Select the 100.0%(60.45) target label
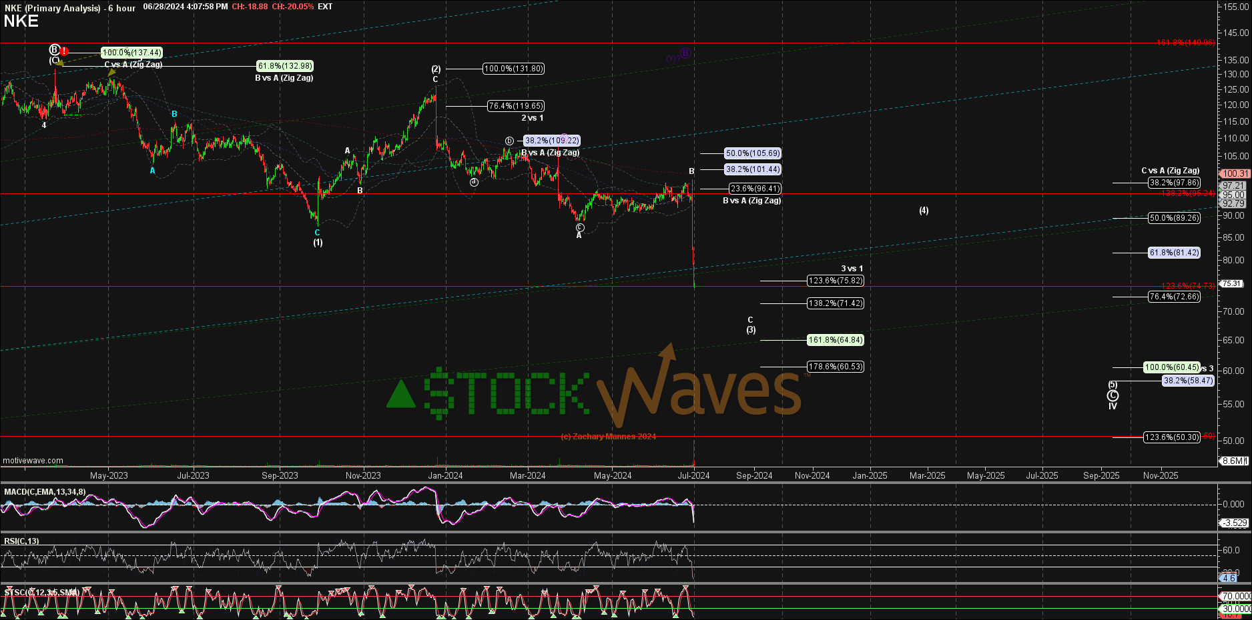The height and width of the screenshot is (620, 1252). tap(1171, 367)
